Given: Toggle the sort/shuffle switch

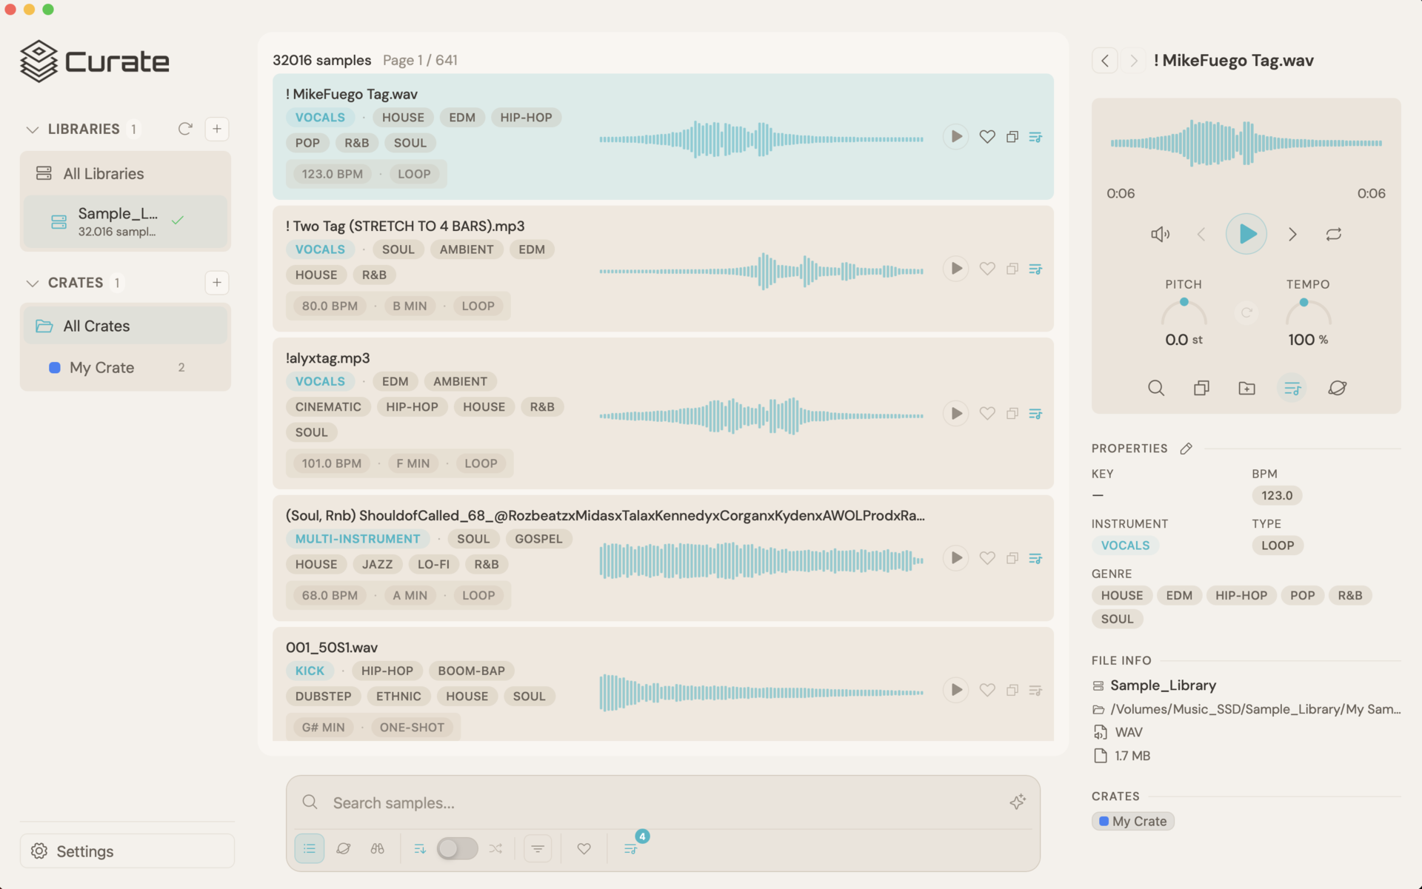Looking at the screenshot, I should (x=457, y=849).
